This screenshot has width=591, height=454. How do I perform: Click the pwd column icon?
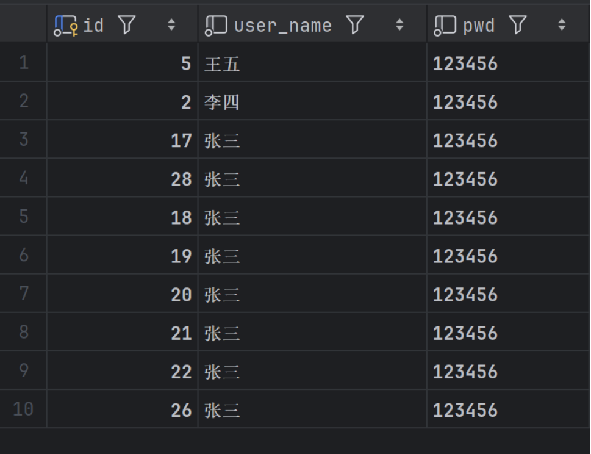pos(445,26)
